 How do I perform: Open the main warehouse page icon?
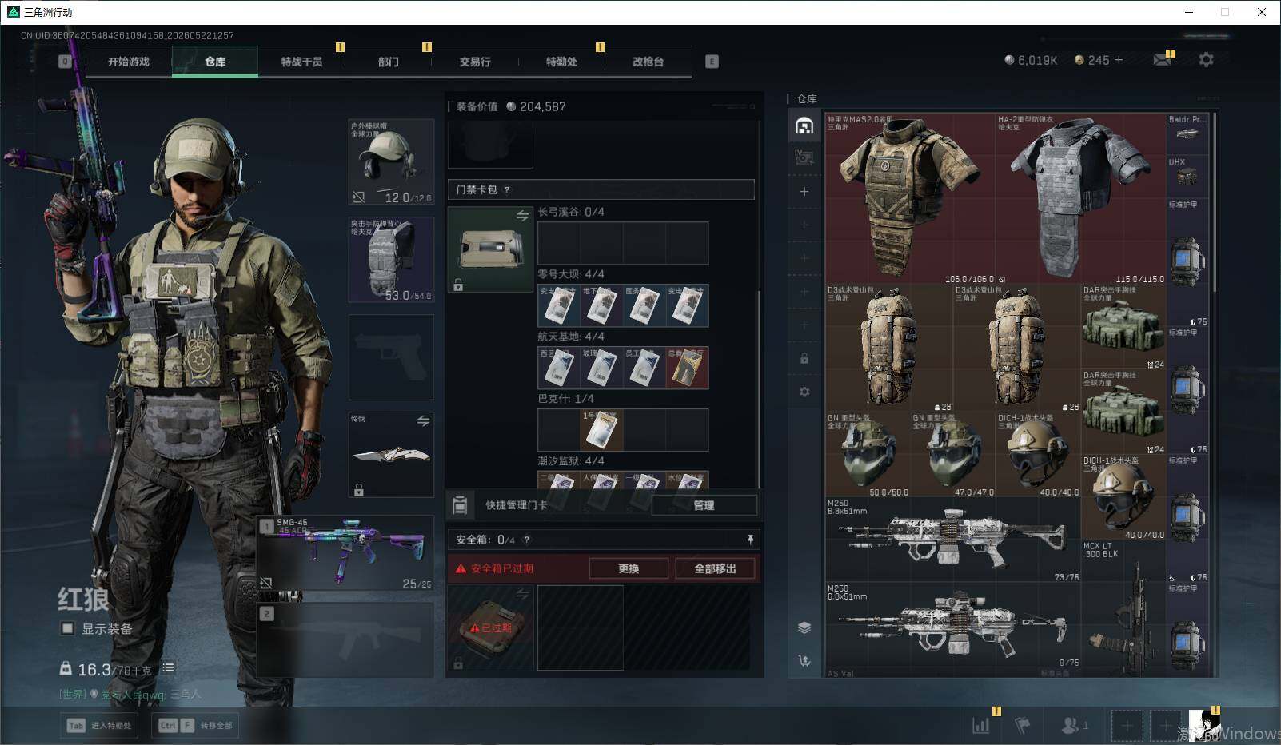coord(804,125)
